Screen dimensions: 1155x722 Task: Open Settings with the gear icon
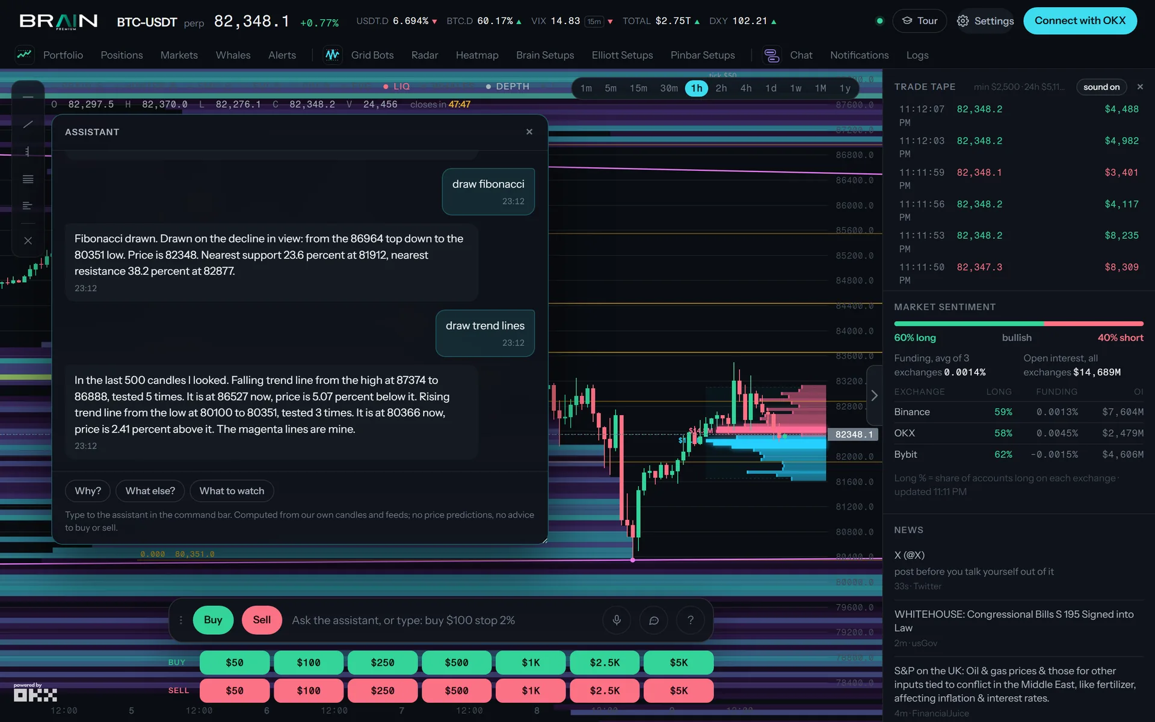pos(985,20)
